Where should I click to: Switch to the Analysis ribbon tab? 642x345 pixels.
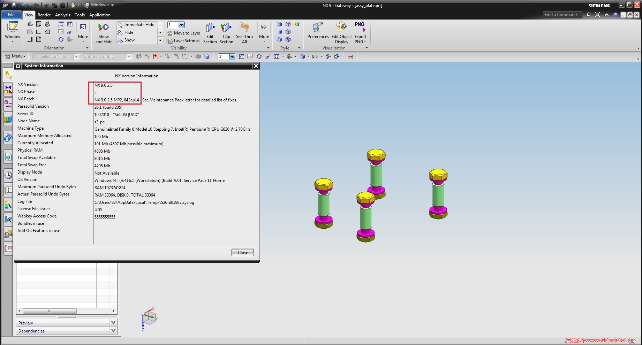click(x=62, y=15)
